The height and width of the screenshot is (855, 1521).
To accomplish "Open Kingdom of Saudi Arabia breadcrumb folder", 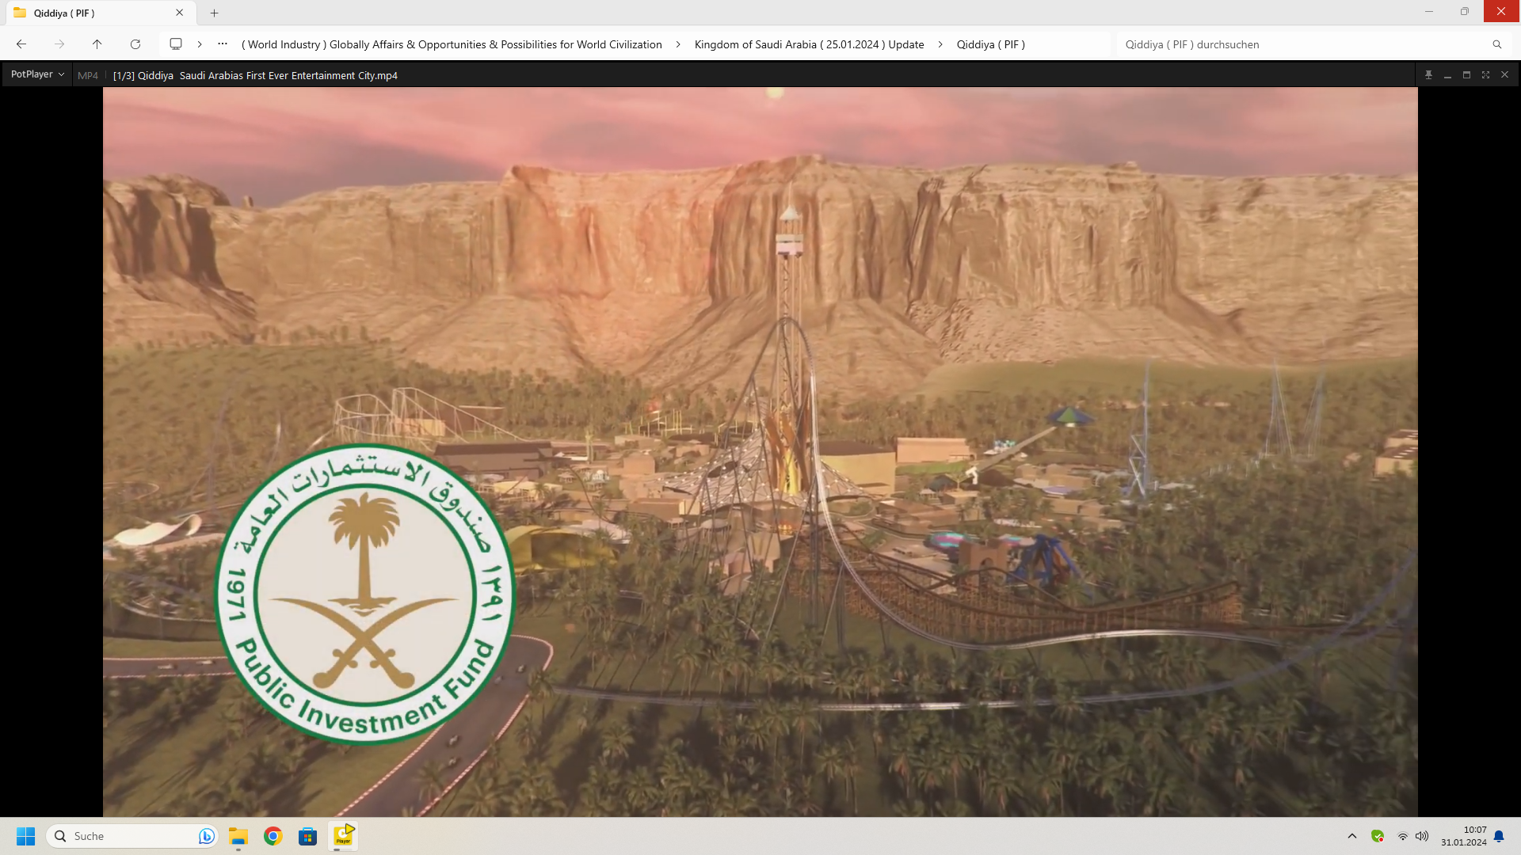I will (809, 44).
